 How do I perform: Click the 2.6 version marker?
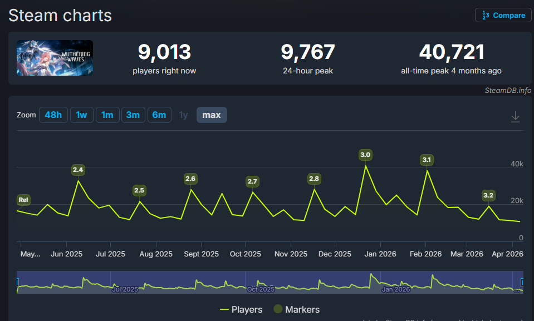coord(190,179)
